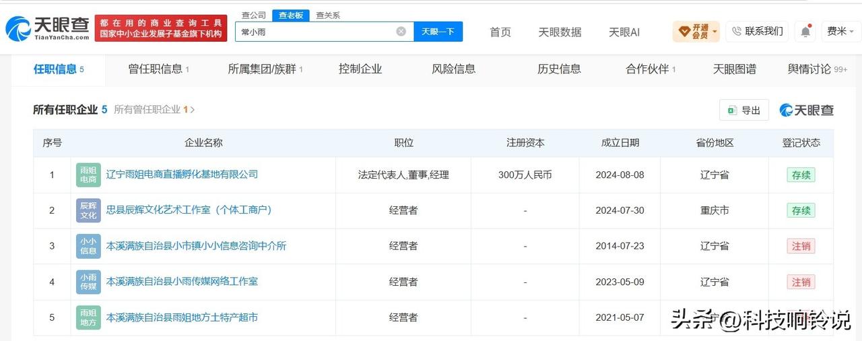The height and width of the screenshot is (341, 862).
Task: Expand 所有曾任职企业 with the chevron
Action: pos(193,109)
